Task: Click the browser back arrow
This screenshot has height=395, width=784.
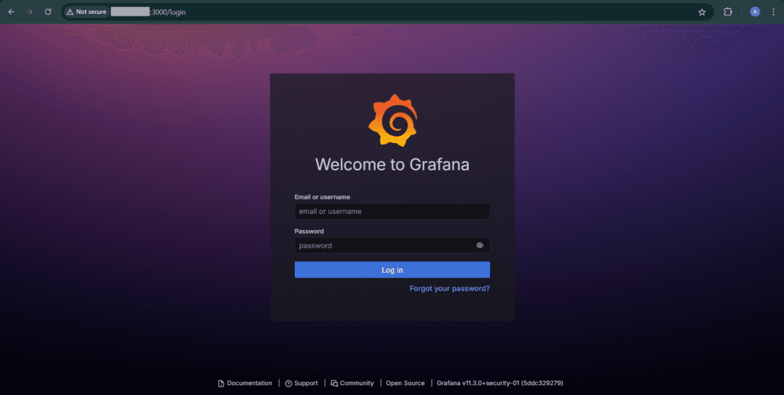Action: pyautogui.click(x=11, y=12)
